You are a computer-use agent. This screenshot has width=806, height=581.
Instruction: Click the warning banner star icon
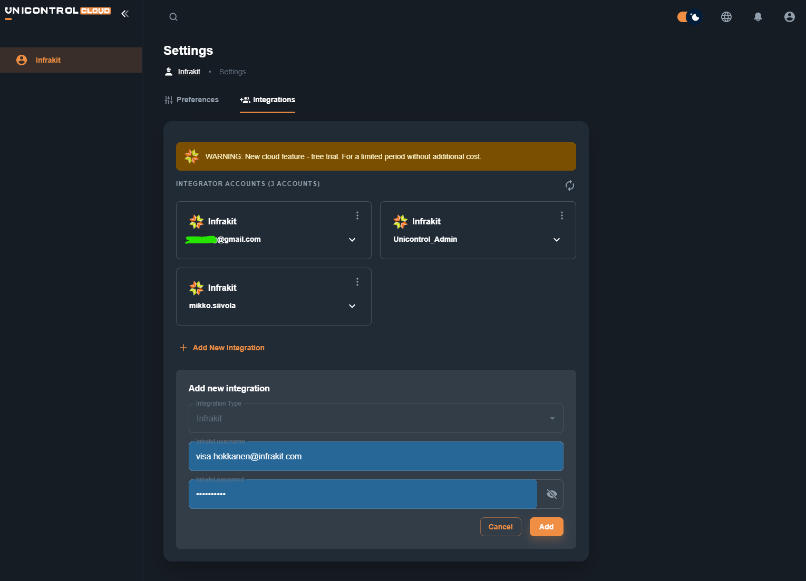point(192,156)
